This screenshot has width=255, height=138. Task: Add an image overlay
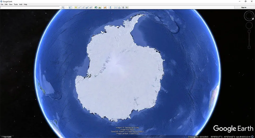pos(87,7)
